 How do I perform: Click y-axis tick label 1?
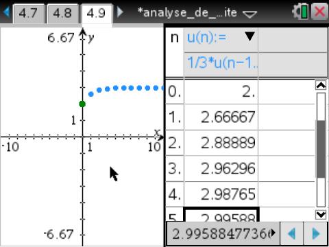point(73,120)
